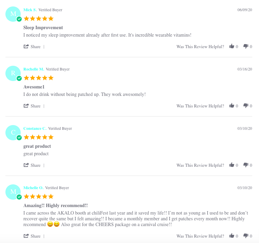Viewport: 259px width, 243px height.
Task: Click the star rating on Michelle O.'s review
Action: click(x=38, y=197)
